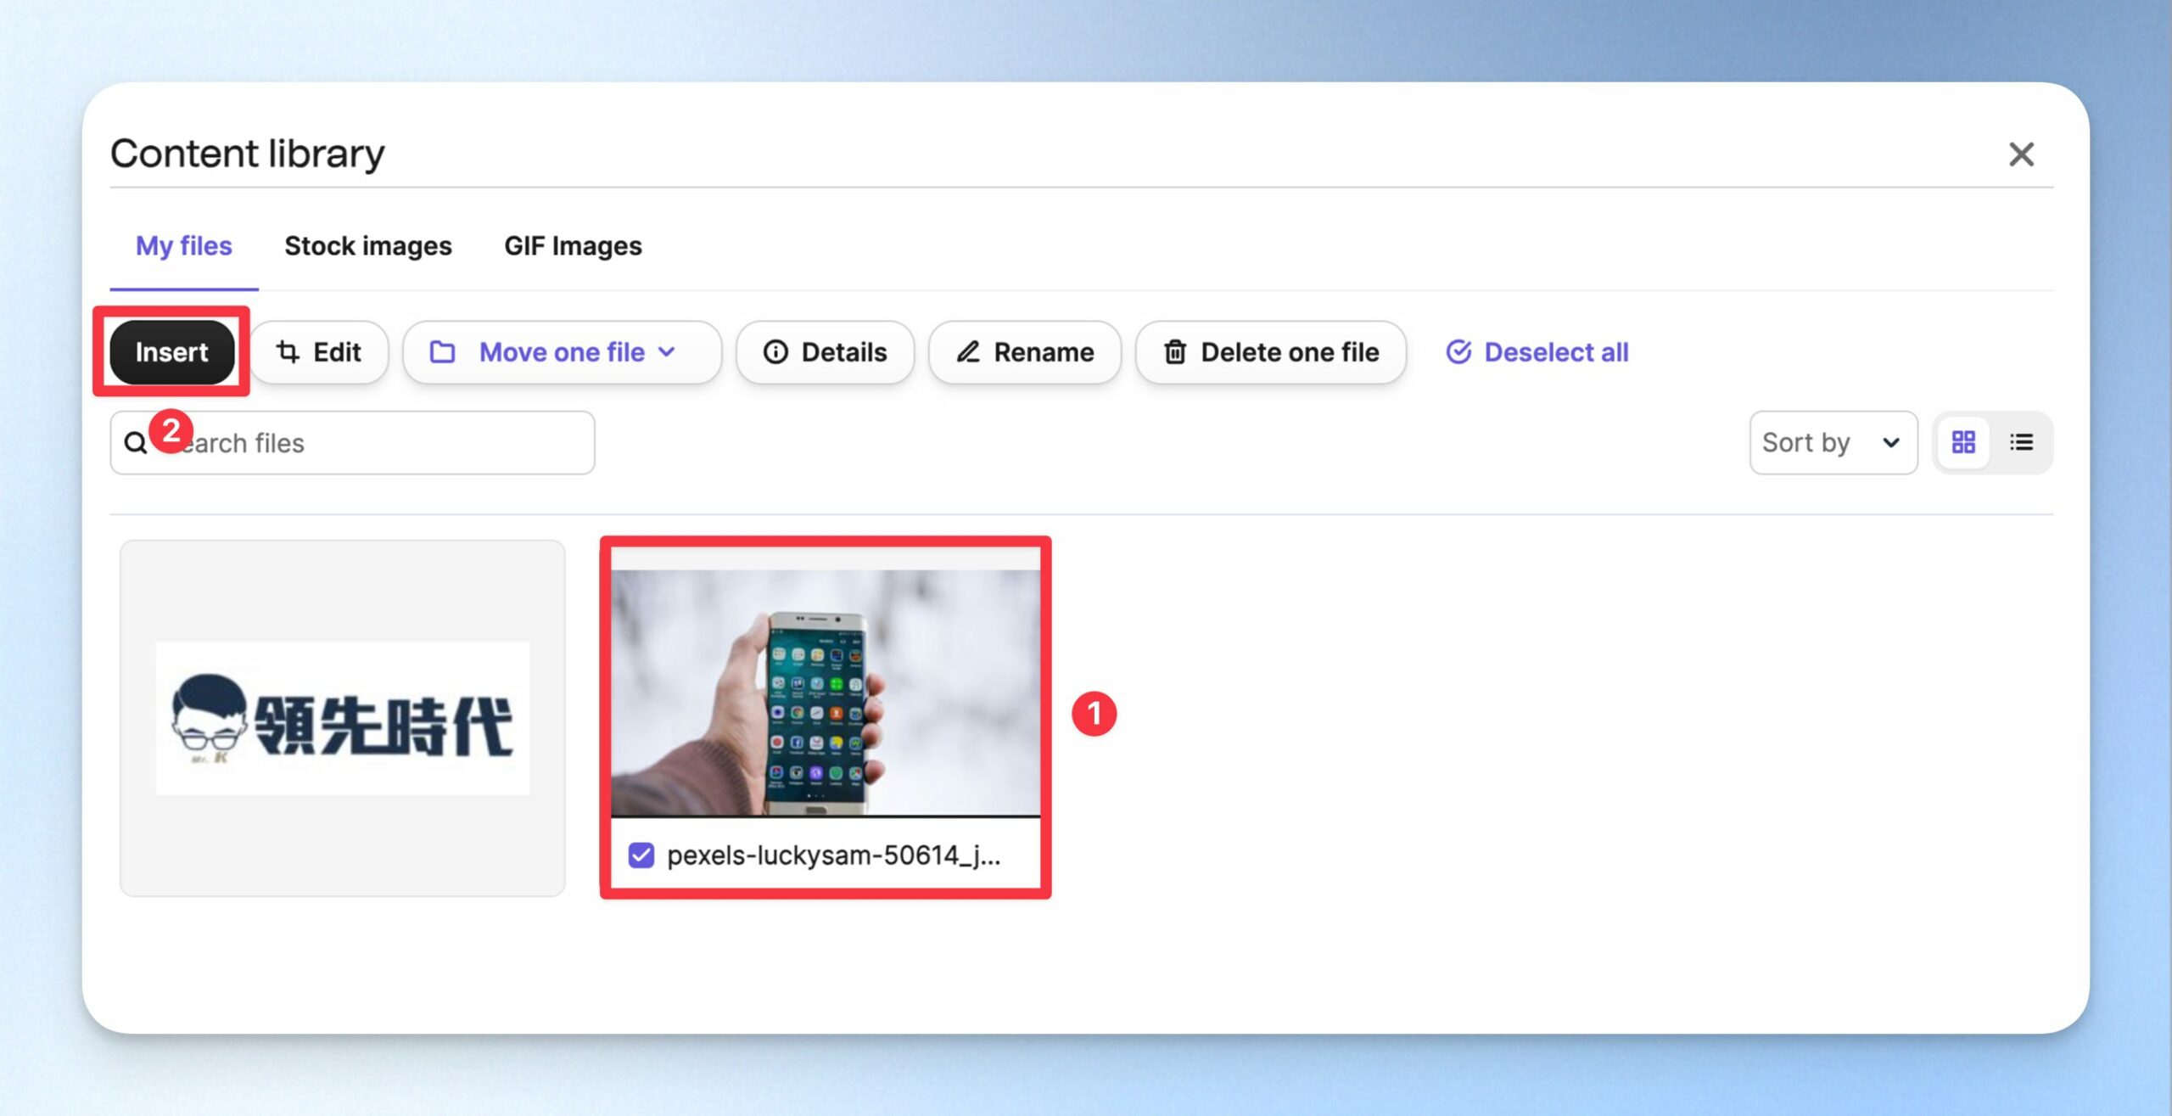Screen dimensions: 2172x1116
Task: Click the folder icon on Move one file
Action: [x=442, y=352]
